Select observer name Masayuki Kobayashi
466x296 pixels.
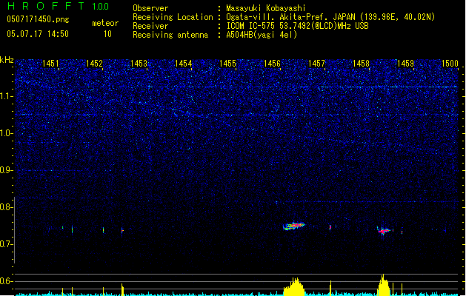point(266,8)
